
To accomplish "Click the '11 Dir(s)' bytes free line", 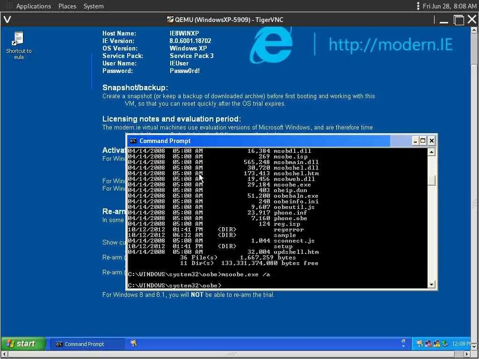I will [x=249, y=263].
